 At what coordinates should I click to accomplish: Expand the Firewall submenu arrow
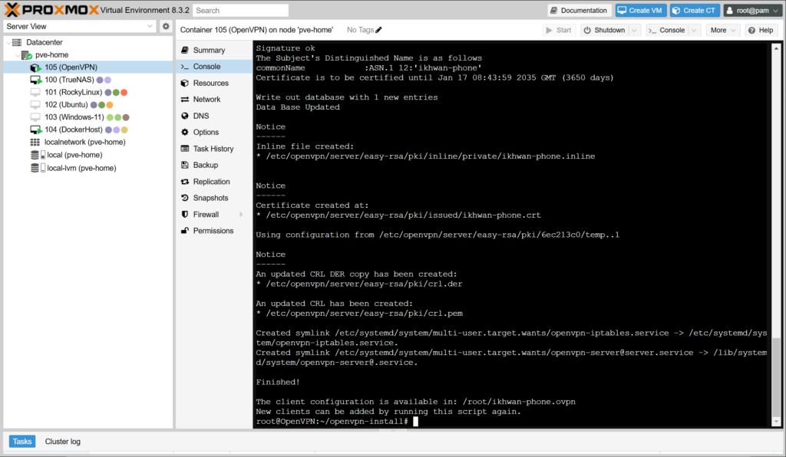(x=241, y=215)
